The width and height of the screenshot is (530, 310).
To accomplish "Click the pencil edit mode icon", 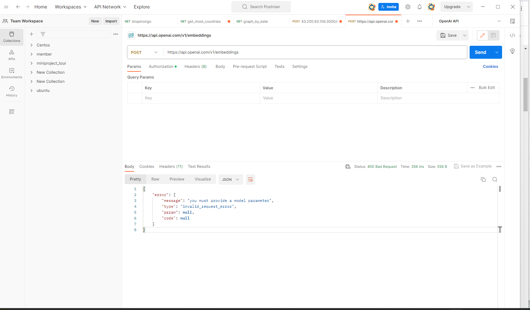I will point(483,35).
